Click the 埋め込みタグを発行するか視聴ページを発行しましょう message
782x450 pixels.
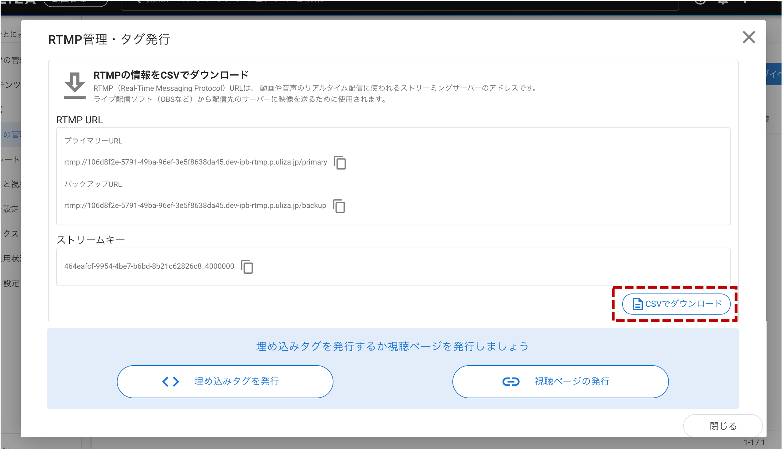[393, 346]
